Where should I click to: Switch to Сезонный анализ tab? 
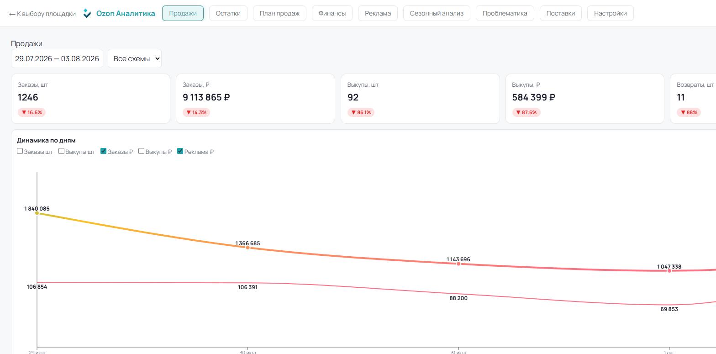(437, 13)
